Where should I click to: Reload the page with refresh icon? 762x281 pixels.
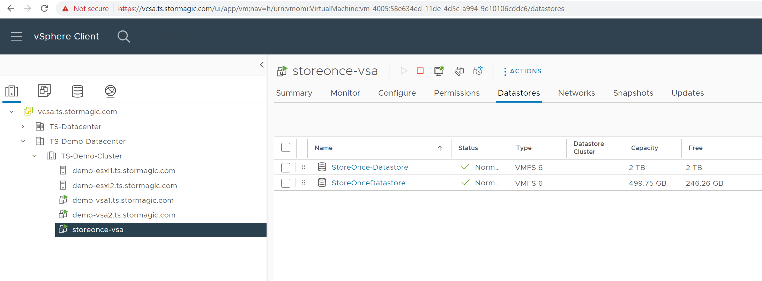(44, 8)
